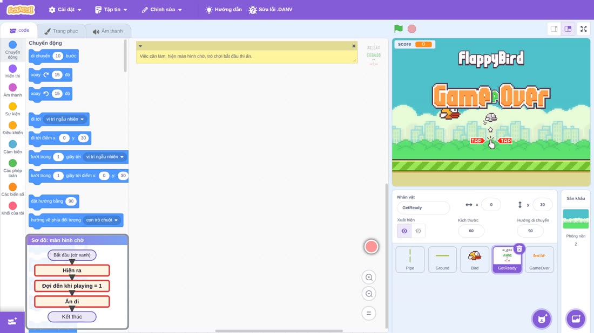This screenshot has width=594, height=333.
Task: Select the Điều khiển block category
Action: pos(12,128)
